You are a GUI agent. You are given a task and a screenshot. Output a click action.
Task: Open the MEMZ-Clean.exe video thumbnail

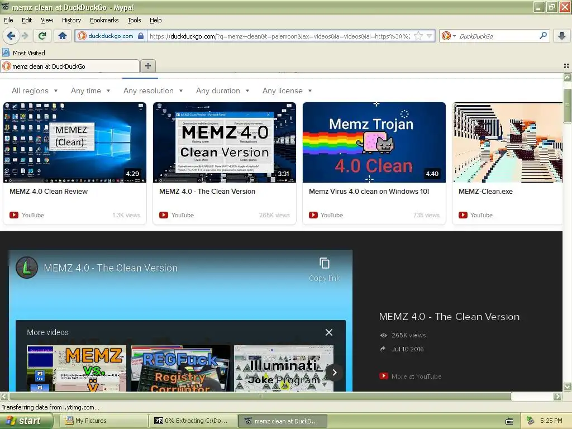point(507,142)
